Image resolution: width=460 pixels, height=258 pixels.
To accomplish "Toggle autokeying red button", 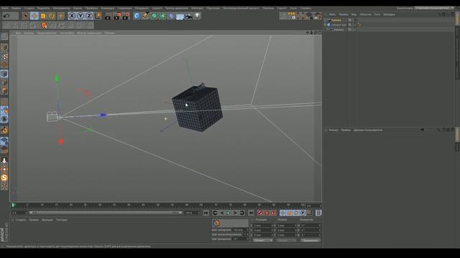I will coord(267,213).
